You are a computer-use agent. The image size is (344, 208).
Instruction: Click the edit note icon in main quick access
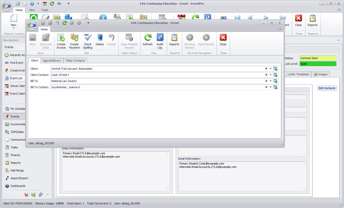(18, 4)
